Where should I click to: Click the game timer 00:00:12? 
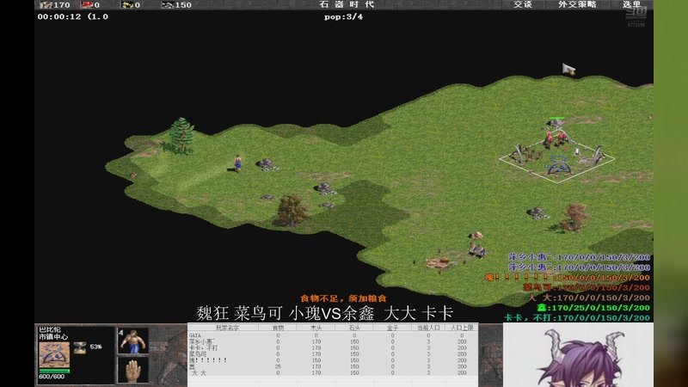point(59,16)
